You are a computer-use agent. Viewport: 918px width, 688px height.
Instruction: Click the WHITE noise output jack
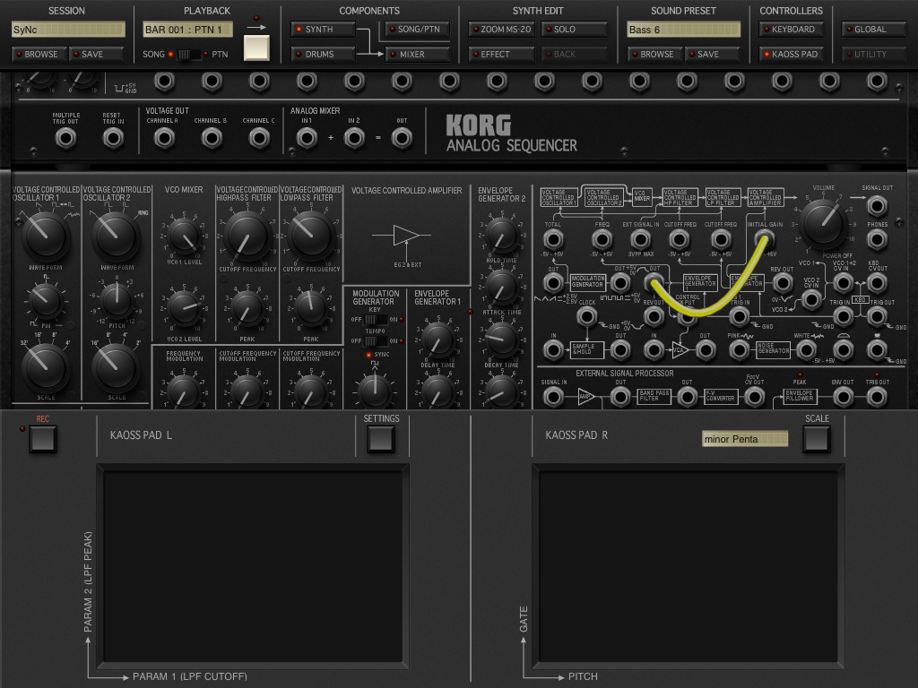pyautogui.click(x=807, y=350)
